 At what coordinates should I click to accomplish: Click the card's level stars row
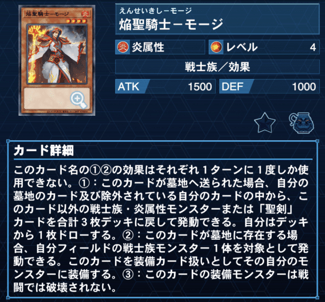tap(76, 21)
